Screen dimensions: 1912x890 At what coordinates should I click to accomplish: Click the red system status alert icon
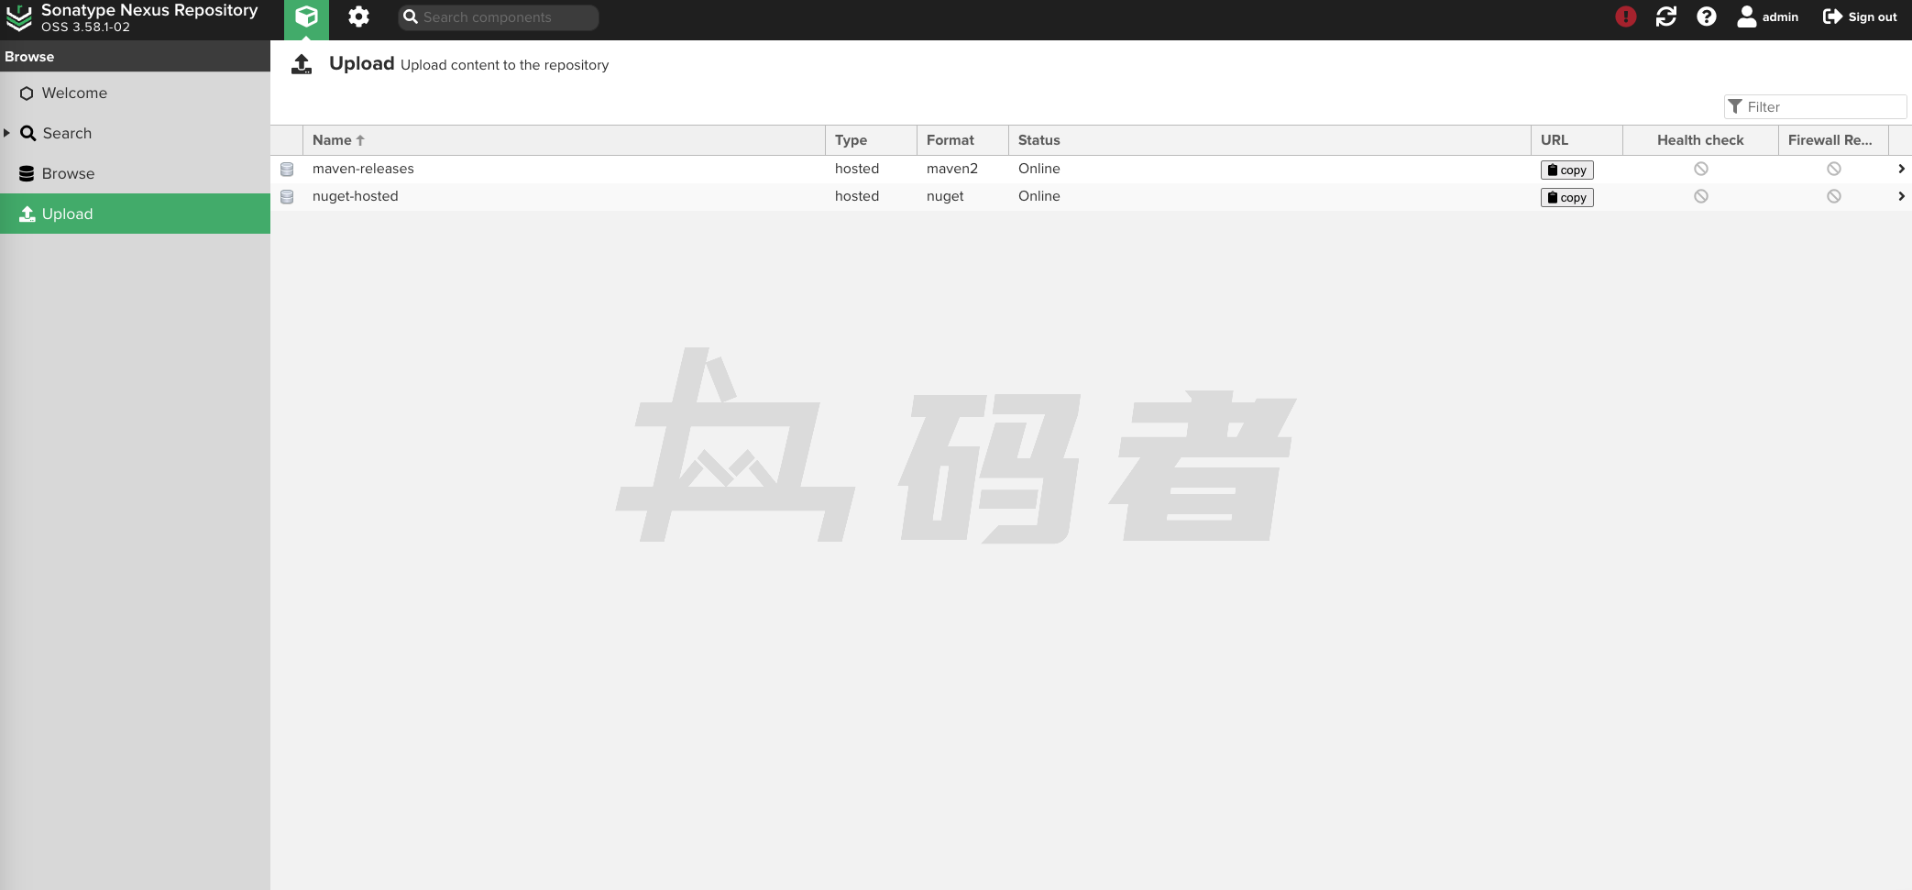click(1625, 17)
